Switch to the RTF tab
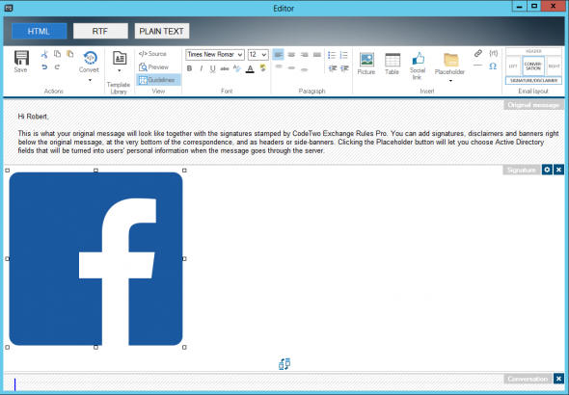The image size is (569, 395). point(100,31)
